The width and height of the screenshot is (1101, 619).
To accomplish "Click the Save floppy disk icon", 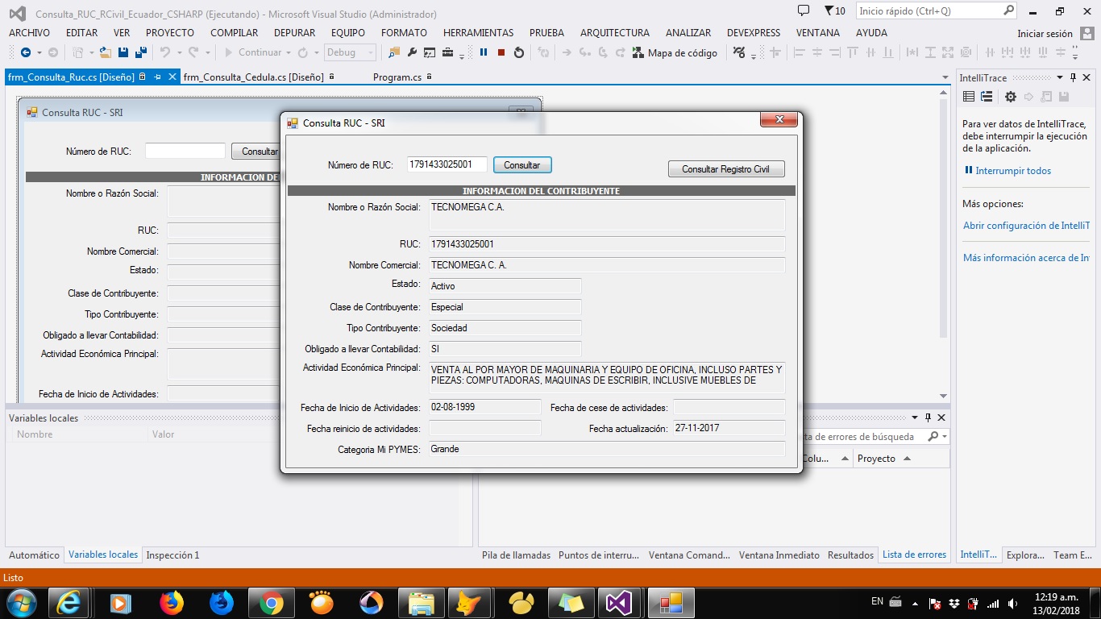I will click(123, 52).
